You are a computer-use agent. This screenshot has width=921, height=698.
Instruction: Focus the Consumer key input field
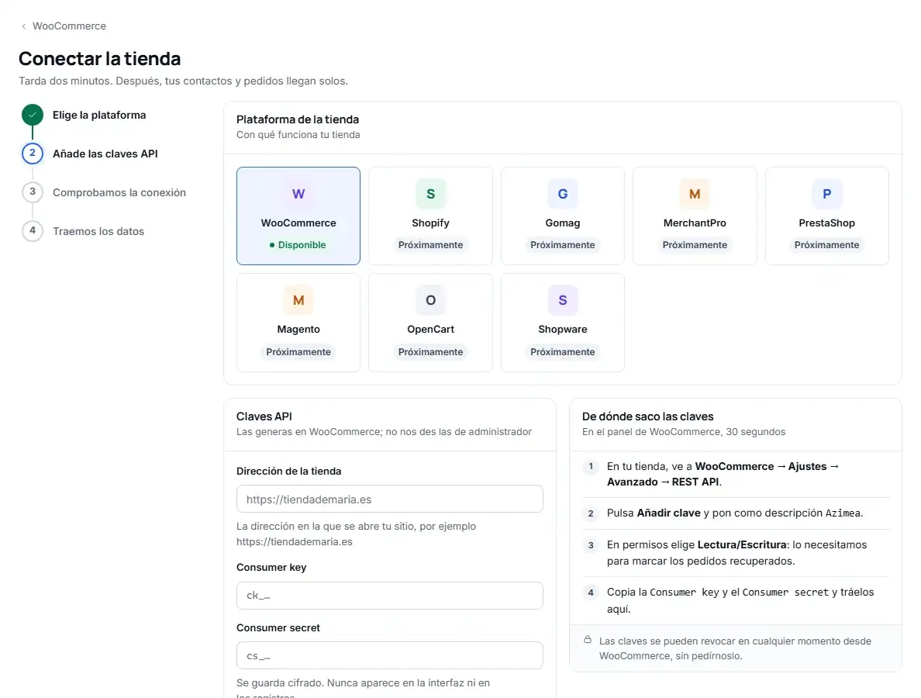tap(389, 595)
